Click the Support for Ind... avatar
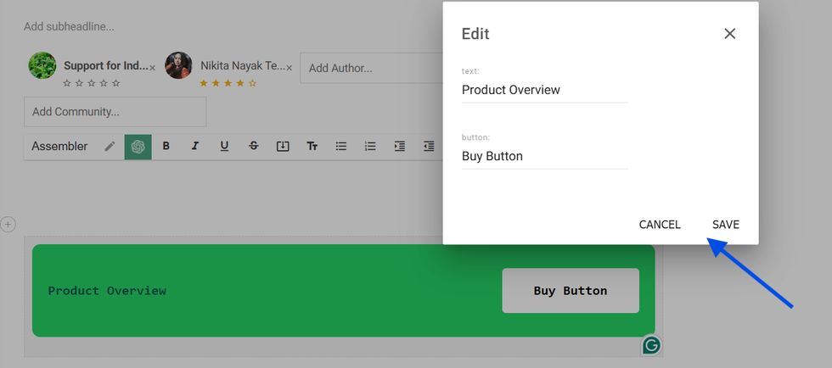 click(x=42, y=66)
